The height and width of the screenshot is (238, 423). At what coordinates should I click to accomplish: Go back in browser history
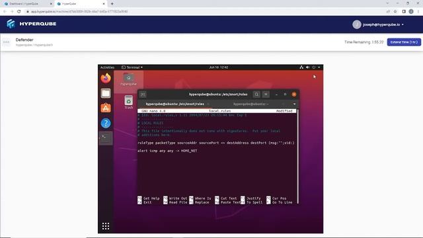point(5,11)
